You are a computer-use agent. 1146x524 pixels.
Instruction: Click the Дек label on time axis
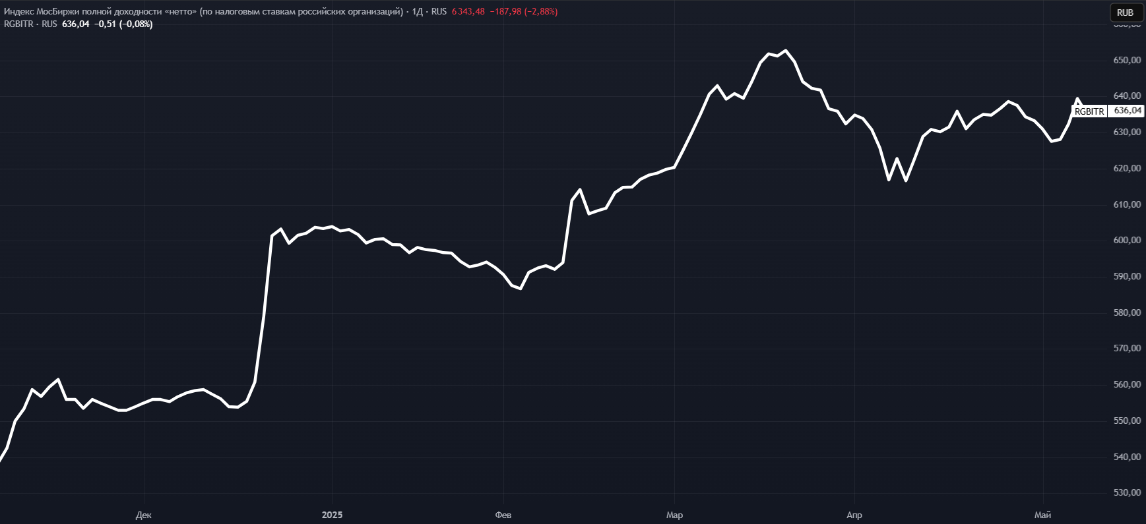point(143,515)
